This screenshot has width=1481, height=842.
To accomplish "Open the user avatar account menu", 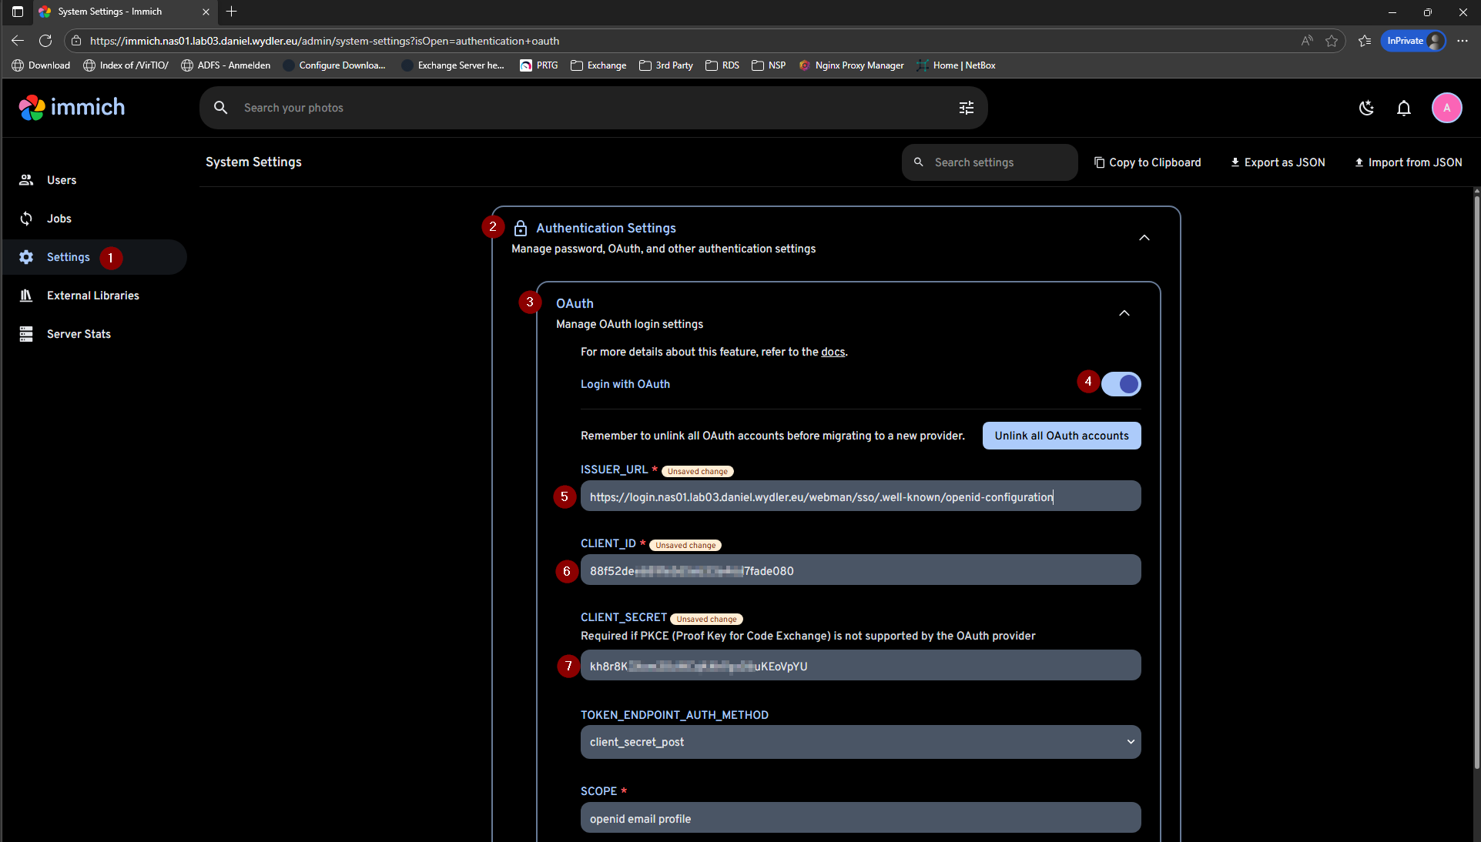I will [1446, 108].
